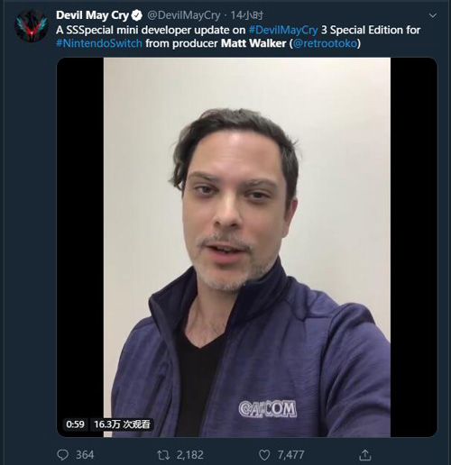Play the Matt Walker video
The image size is (451, 465).
point(247,247)
